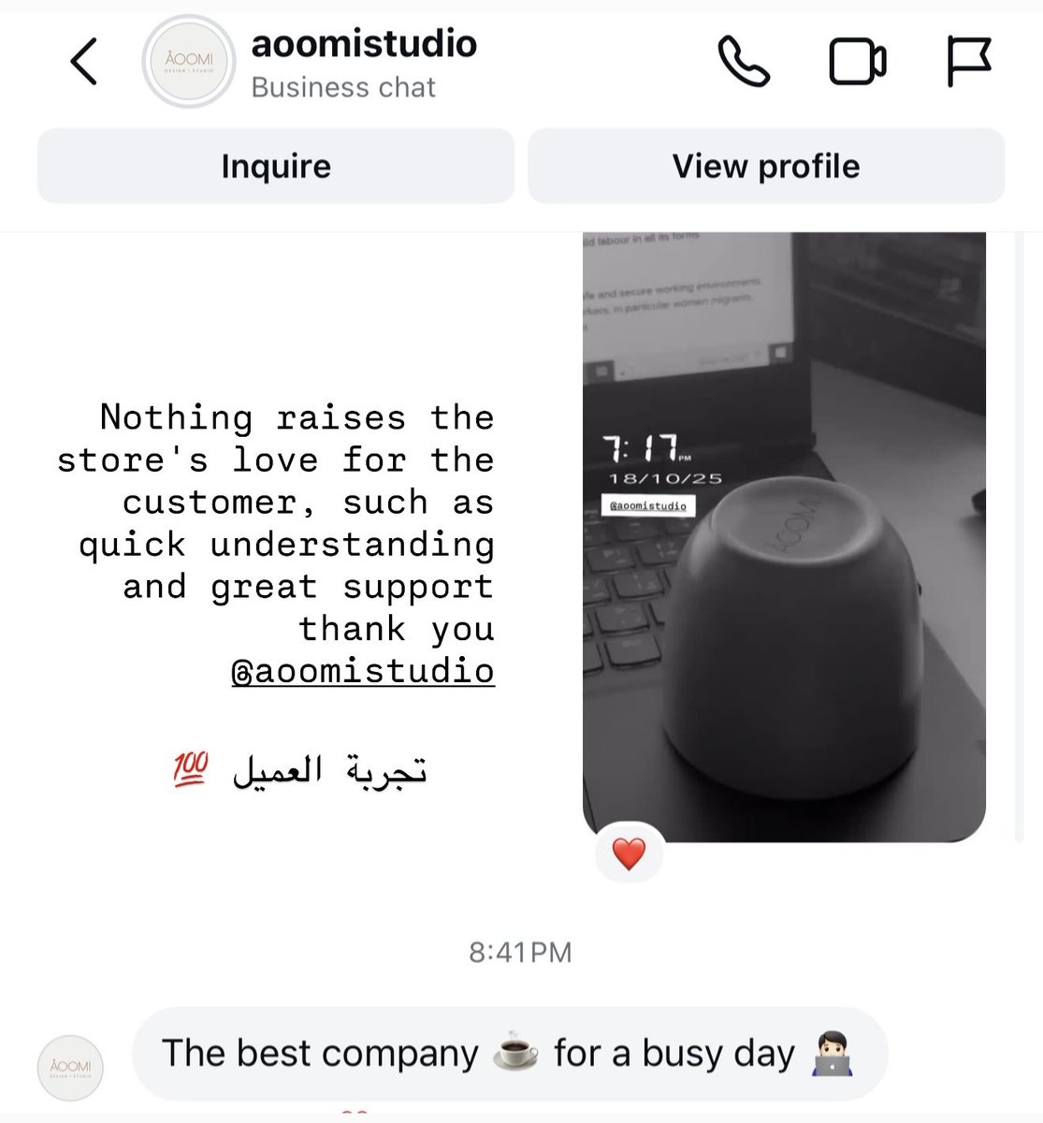This screenshot has height=1123, width=1043.
Task: Start a video call with aoomistudio
Action: (x=857, y=63)
